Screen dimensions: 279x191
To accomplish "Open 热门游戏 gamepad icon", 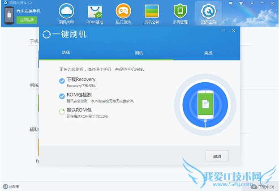I will pos(123,11).
